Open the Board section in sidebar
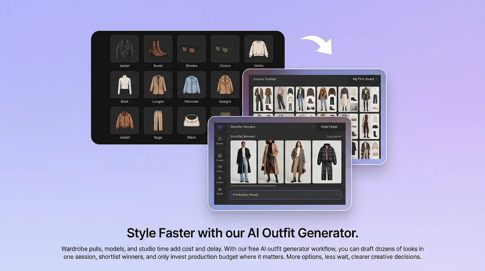 point(220,141)
